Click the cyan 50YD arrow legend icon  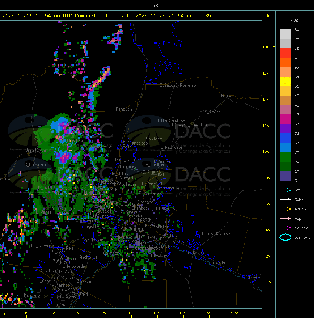click(x=285, y=190)
